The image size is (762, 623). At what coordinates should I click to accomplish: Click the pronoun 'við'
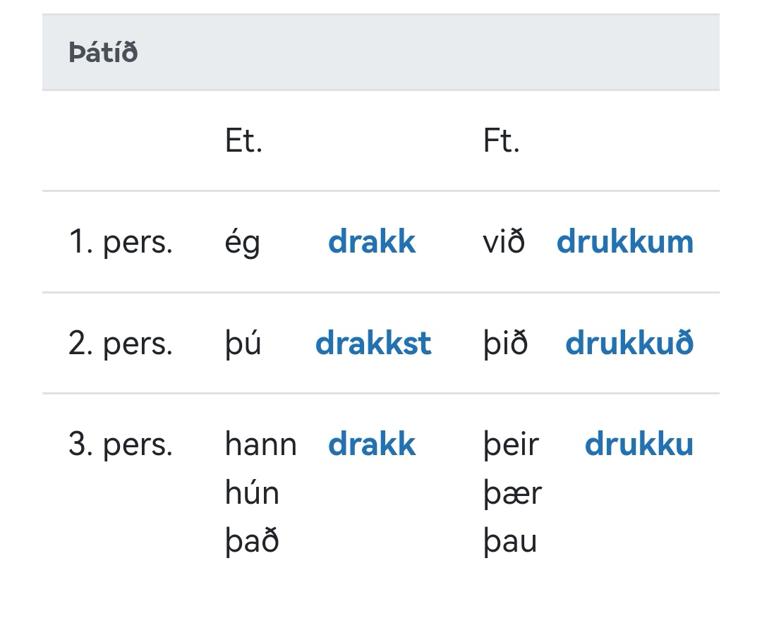(504, 242)
